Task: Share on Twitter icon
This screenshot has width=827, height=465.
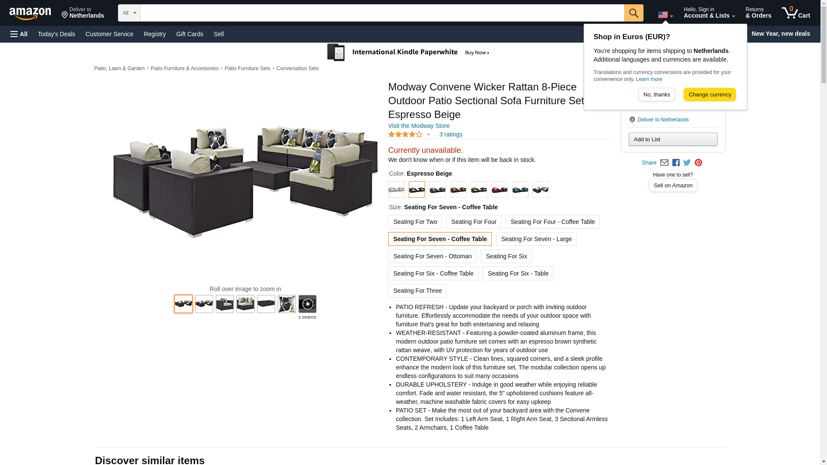Action: click(x=687, y=163)
